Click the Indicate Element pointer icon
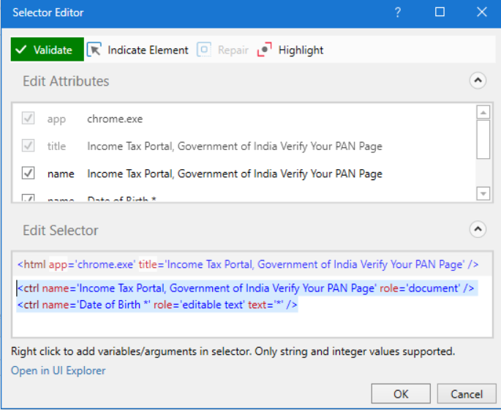Viewport: 501px width, 410px height. point(94,50)
